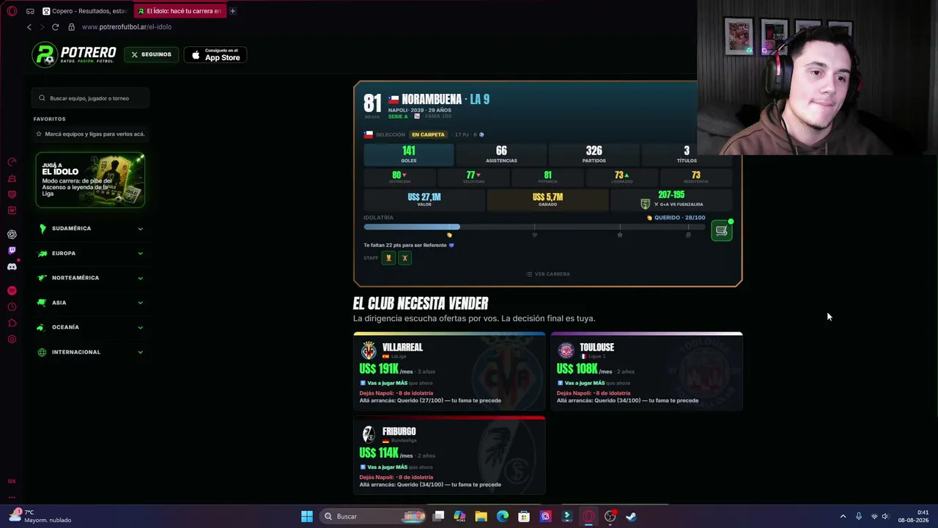
Task: Choose the Toulouse US$ 108K offer
Action: pos(646,371)
